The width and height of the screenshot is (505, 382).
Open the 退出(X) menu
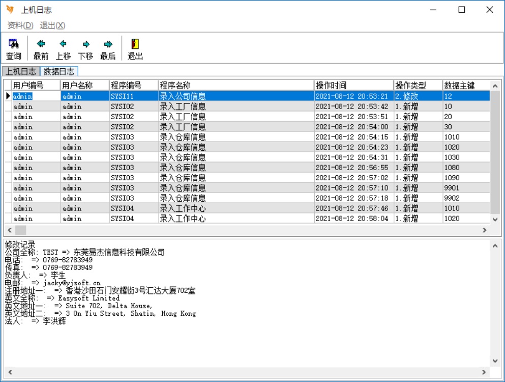(x=52, y=25)
